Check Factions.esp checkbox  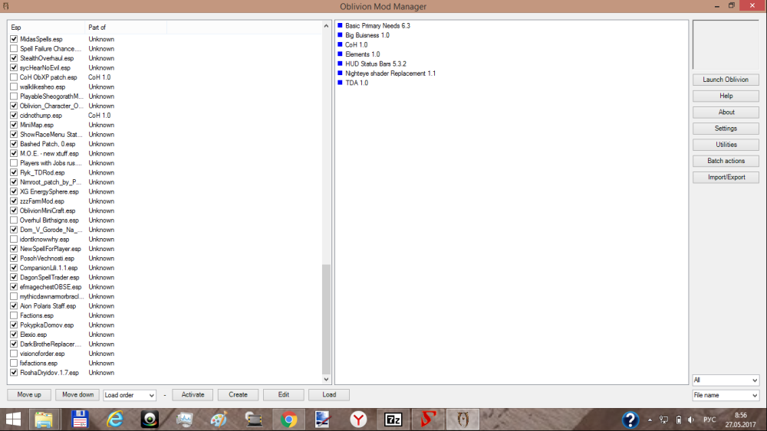(x=14, y=315)
